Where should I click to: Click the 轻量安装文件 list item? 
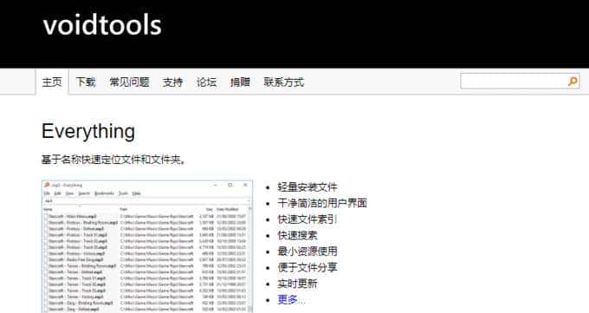[x=307, y=187]
